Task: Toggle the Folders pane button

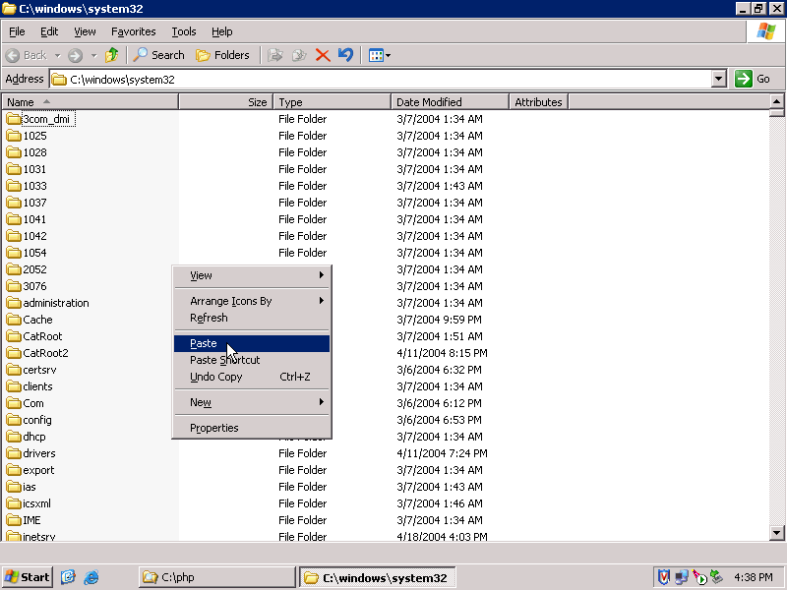Action: tap(222, 55)
